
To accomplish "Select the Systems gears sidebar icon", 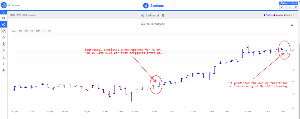I will (4, 25).
